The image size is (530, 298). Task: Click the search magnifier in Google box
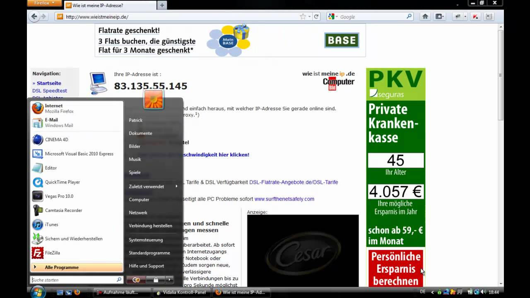pos(409,17)
